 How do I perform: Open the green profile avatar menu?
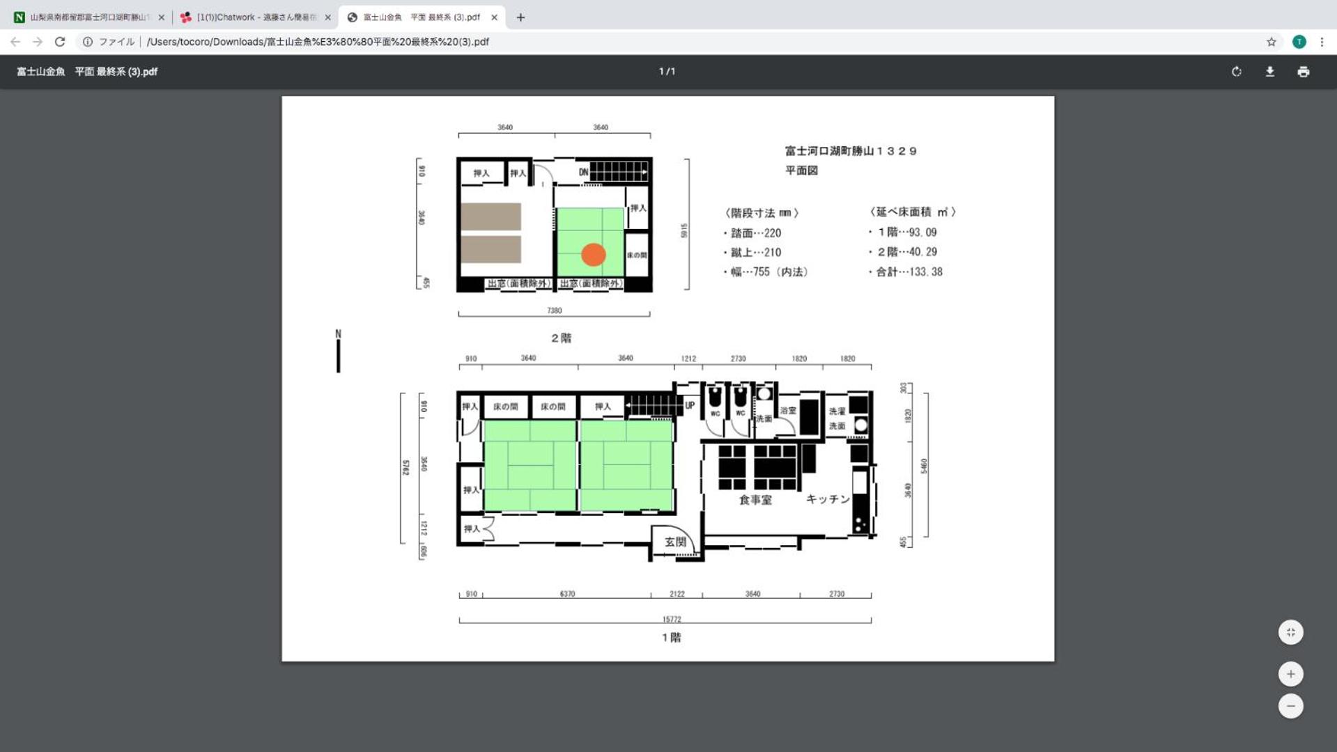tap(1299, 42)
